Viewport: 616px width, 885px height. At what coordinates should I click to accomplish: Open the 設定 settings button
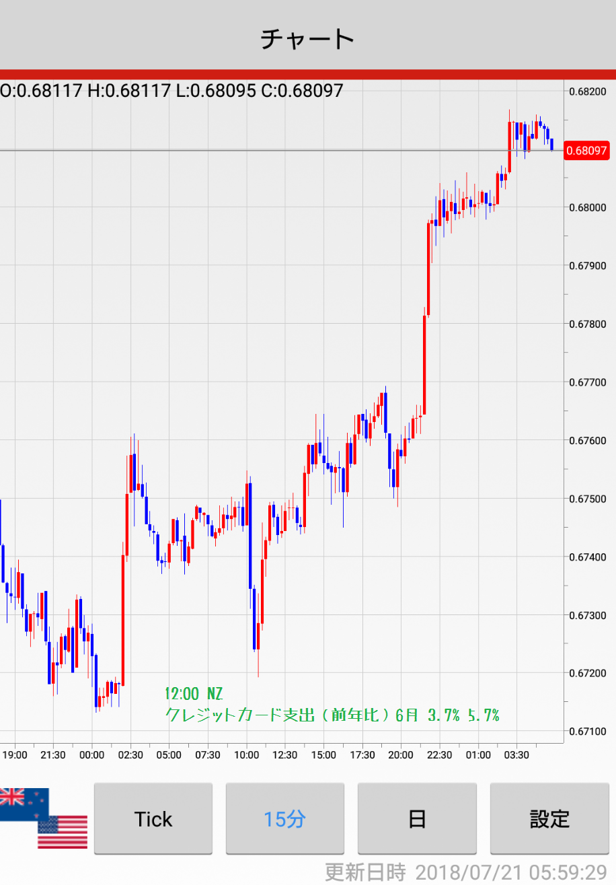point(549,818)
